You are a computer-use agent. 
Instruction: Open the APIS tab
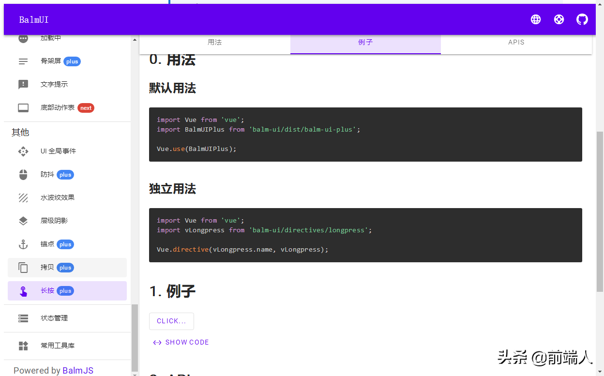516,42
